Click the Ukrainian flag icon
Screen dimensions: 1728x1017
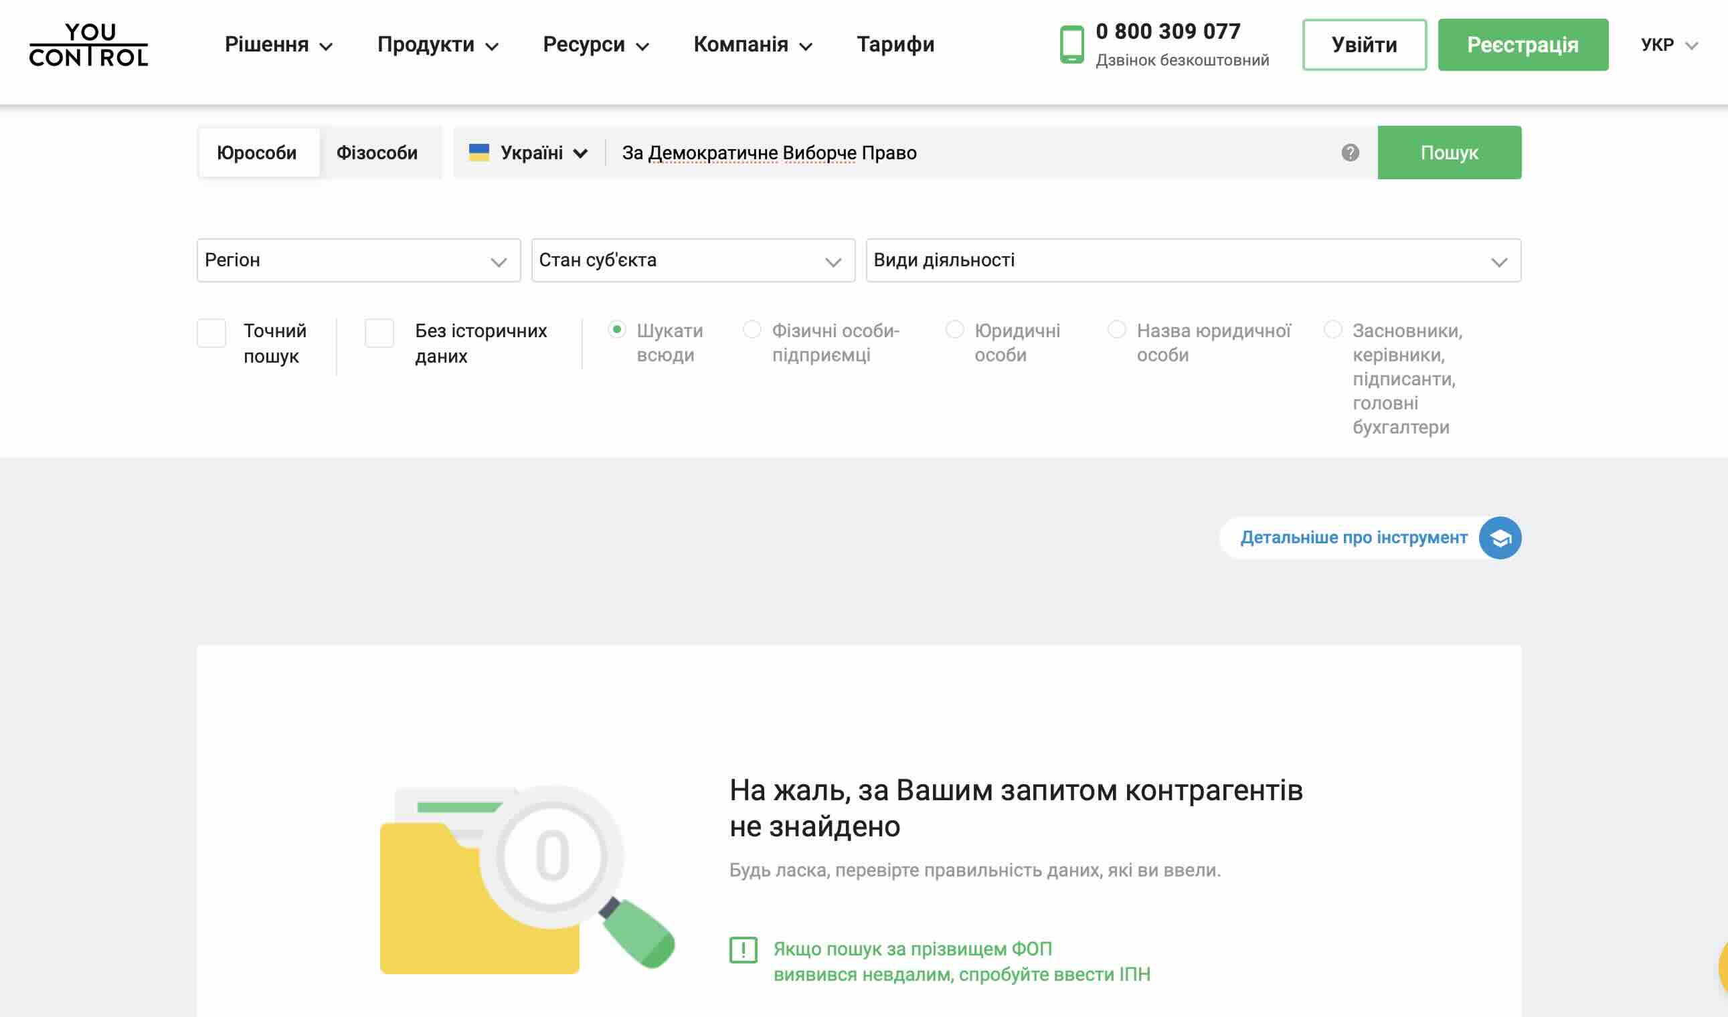(479, 153)
